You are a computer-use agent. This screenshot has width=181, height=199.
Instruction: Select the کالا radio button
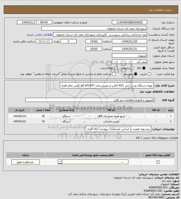pos(144,68)
